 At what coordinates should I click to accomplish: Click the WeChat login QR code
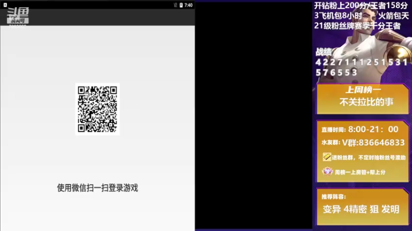[97, 109]
